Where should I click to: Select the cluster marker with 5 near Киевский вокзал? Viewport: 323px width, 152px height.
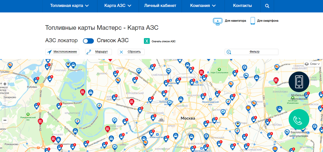pyautogui.click(x=152, y=133)
